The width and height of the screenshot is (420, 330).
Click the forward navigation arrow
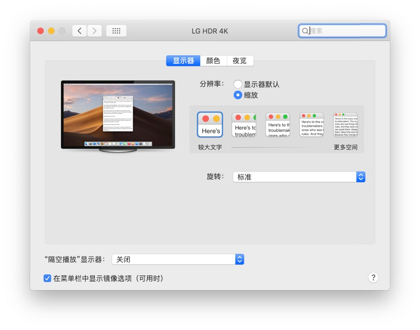point(95,31)
